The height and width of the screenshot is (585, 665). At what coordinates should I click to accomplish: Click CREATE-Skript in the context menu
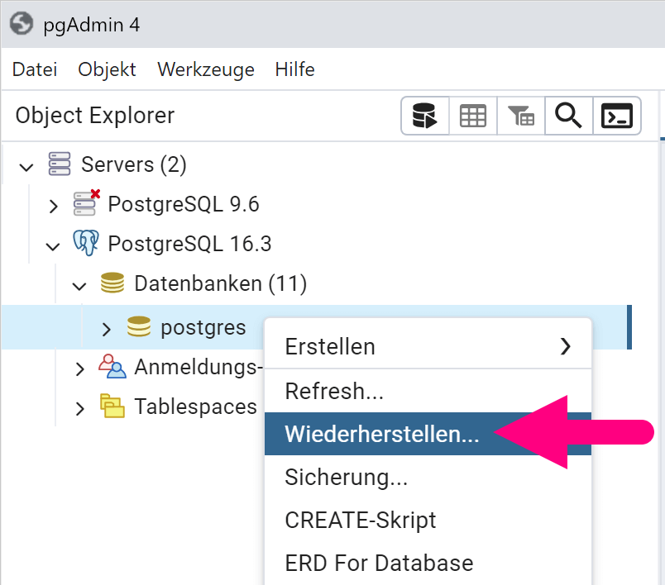360,520
